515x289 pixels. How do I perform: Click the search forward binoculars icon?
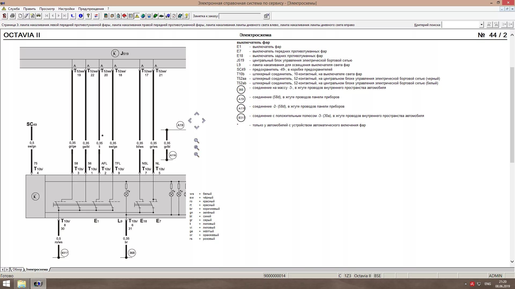[x=489, y=25]
